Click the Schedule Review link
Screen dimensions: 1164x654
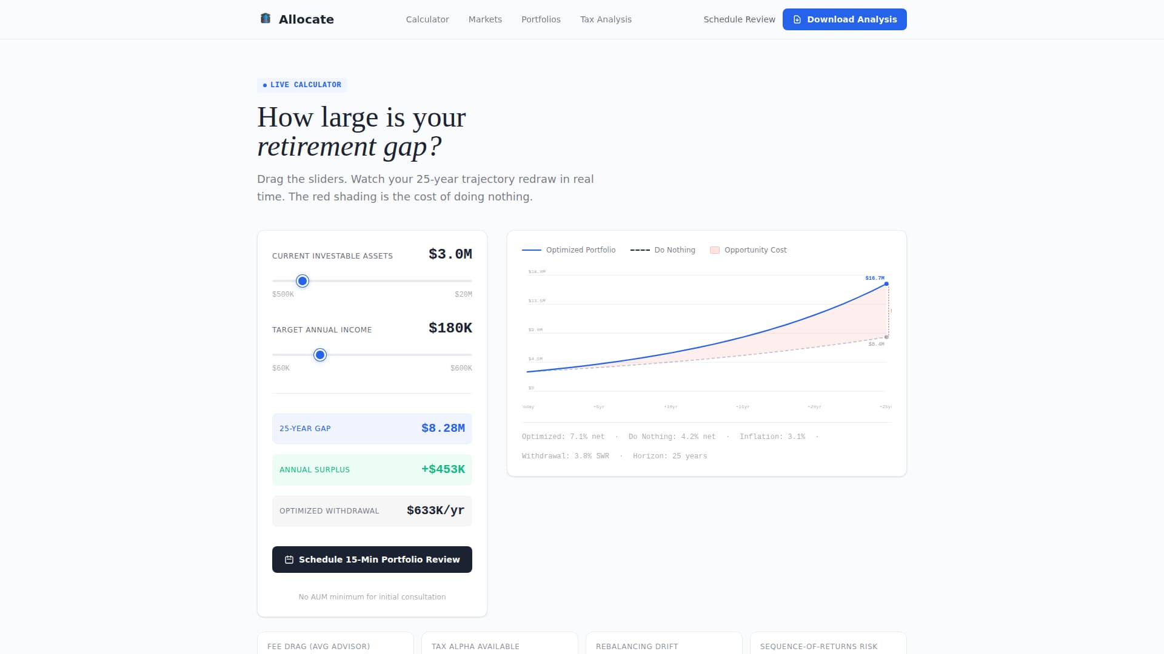[x=739, y=19]
